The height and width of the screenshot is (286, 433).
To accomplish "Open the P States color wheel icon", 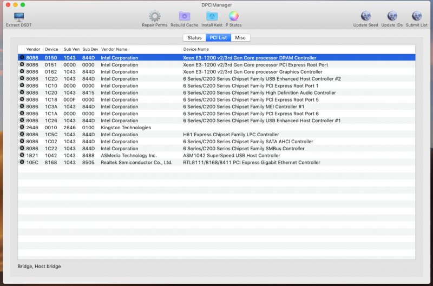I will [x=233, y=16].
